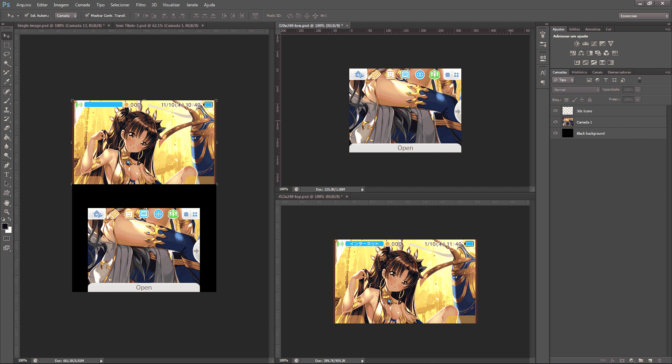This screenshot has height=364, width=672.
Task: Click the foreground color swatch
Action: (5, 226)
